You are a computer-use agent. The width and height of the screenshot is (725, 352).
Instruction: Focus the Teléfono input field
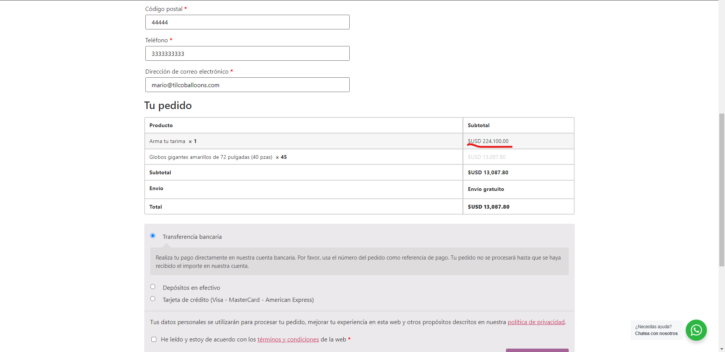247,54
